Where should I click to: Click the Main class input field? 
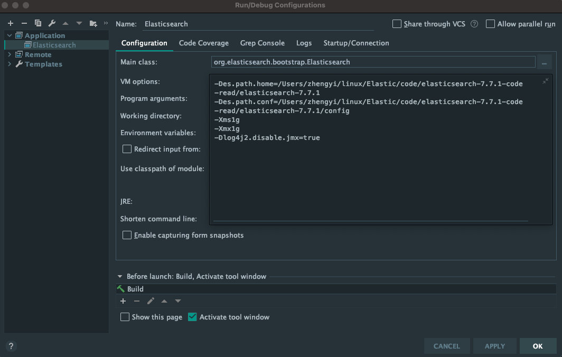pos(373,62)
